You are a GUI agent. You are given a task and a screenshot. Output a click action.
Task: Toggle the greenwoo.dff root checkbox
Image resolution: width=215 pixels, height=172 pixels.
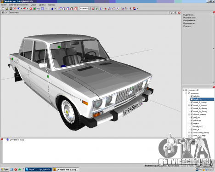(186, 90)
